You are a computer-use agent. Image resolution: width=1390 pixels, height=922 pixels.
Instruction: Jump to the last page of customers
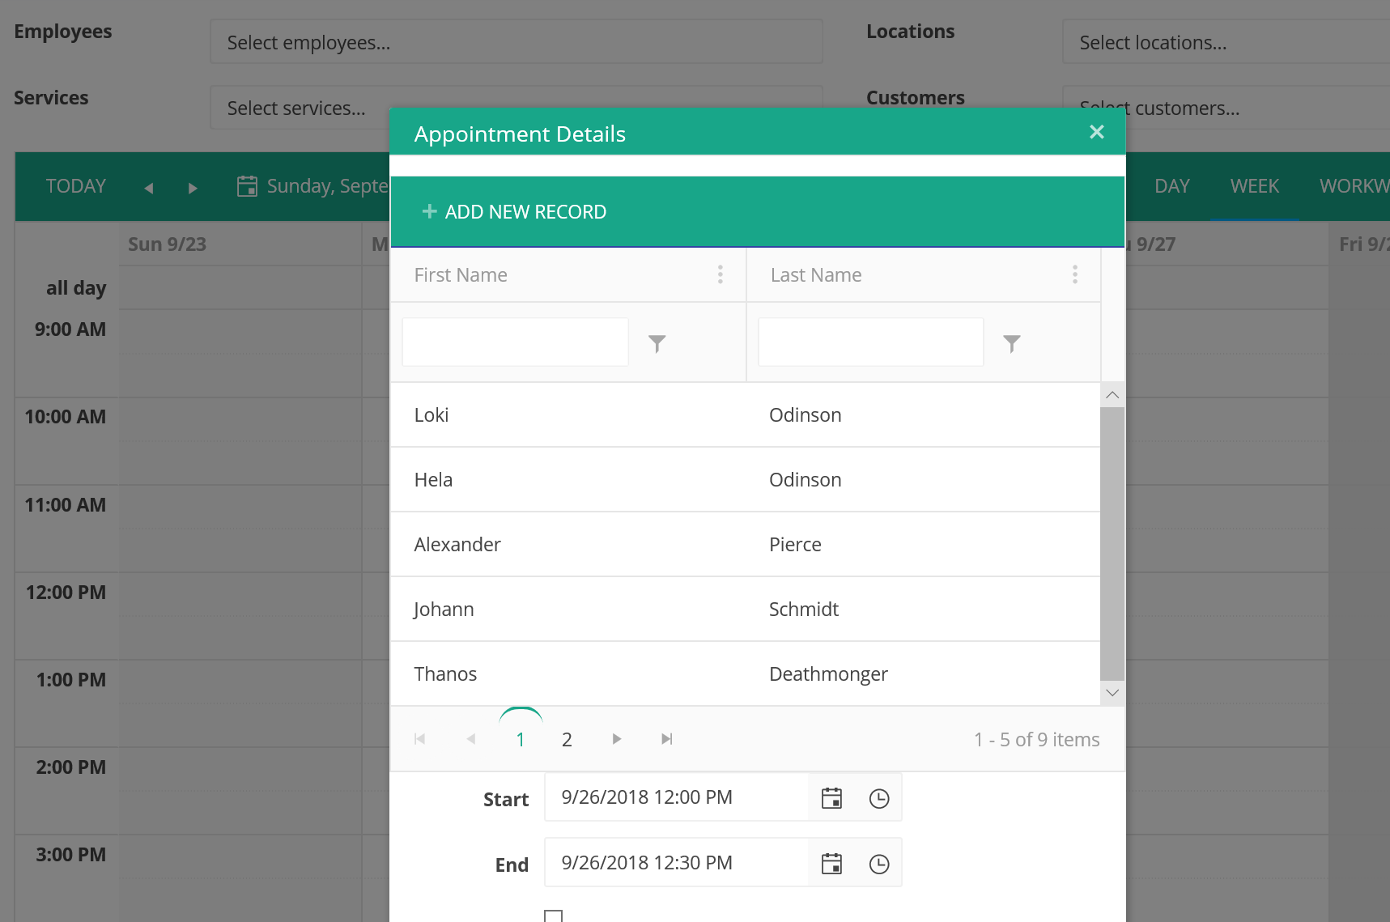point(666,738)
